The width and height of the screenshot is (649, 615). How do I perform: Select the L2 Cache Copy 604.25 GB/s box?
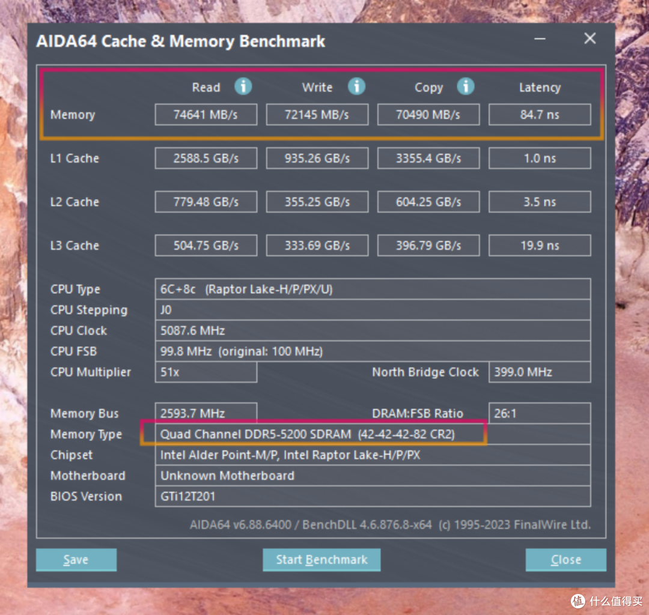point(428,202)
